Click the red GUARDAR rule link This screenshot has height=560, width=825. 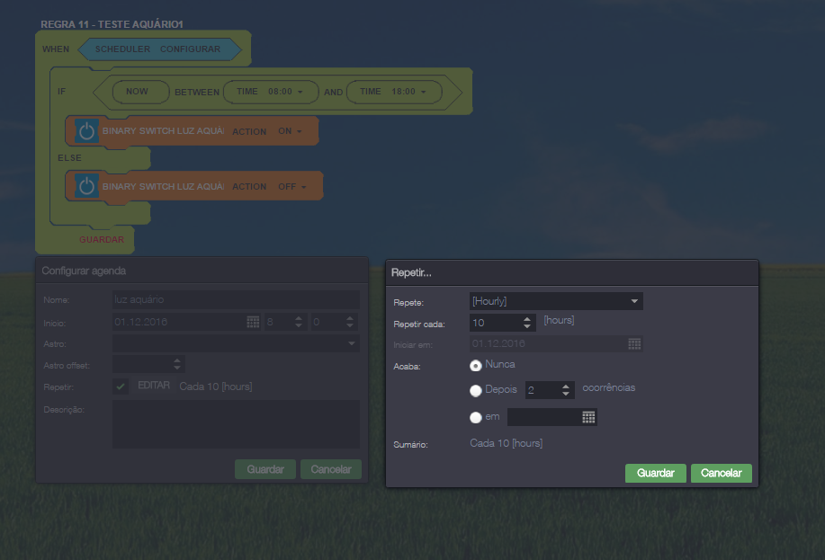[101, 240]
